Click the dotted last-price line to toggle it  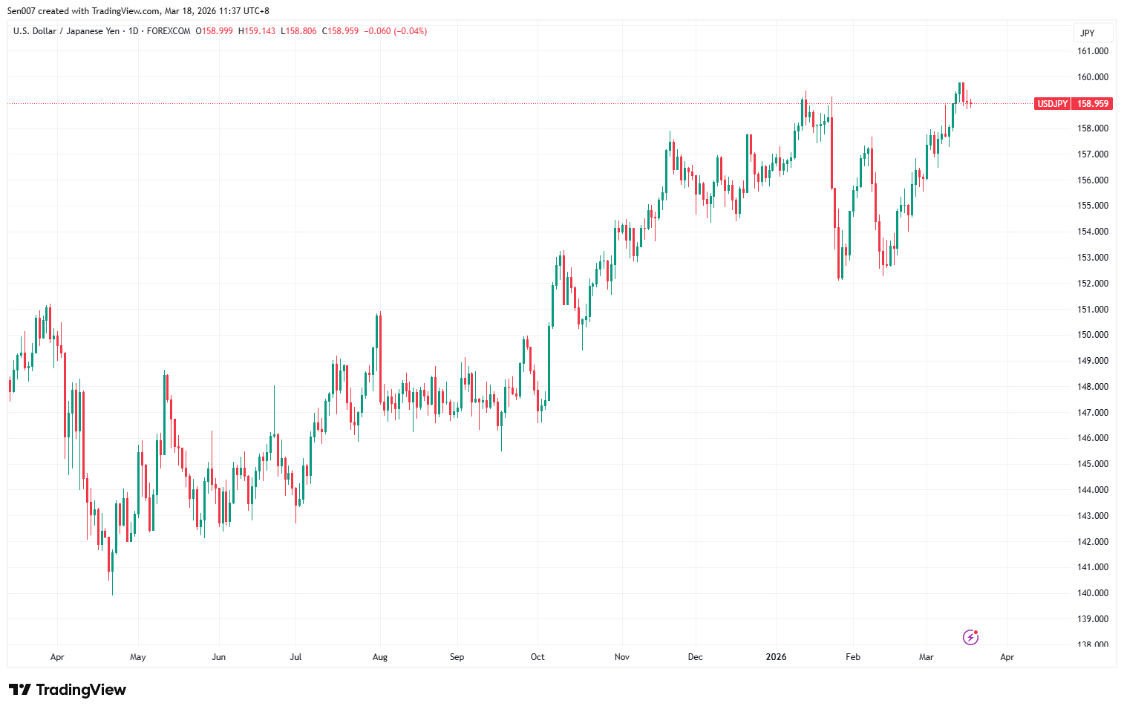(520, 102)
